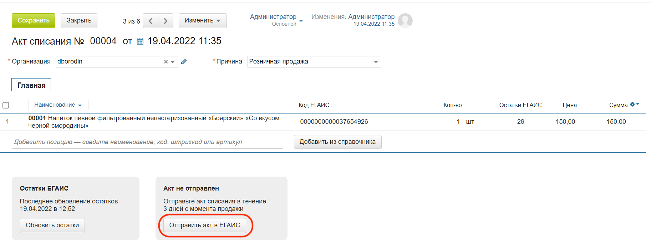
Task: Click the green Сохранить button
Action: click(34, 21)
